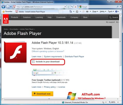Click the Privacy policy link

tap(50, 87)
